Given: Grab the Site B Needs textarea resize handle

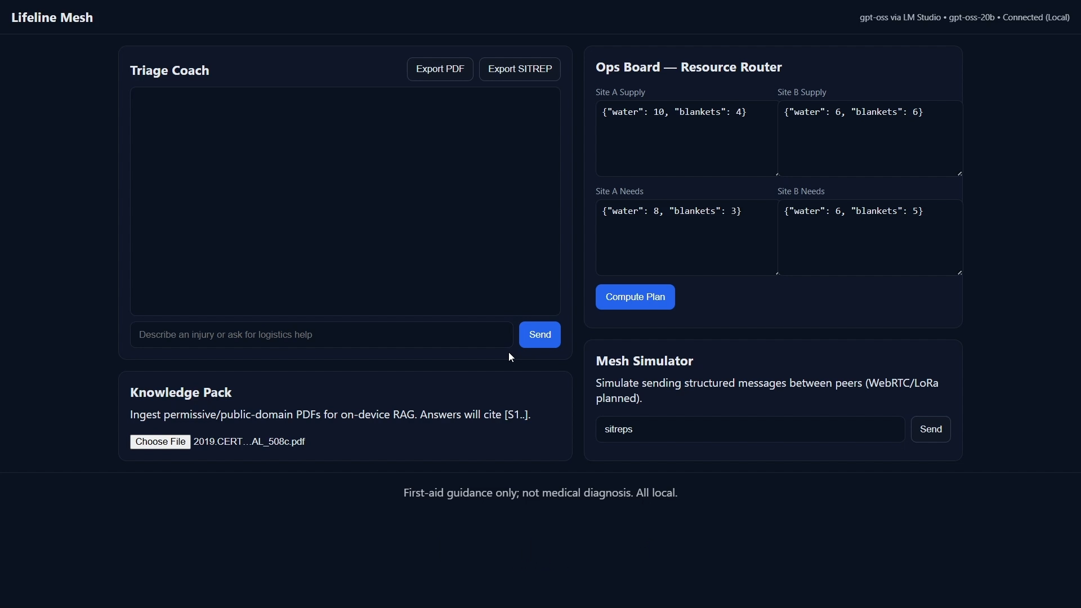Looking at the screenshot, I should click(959, 272).
